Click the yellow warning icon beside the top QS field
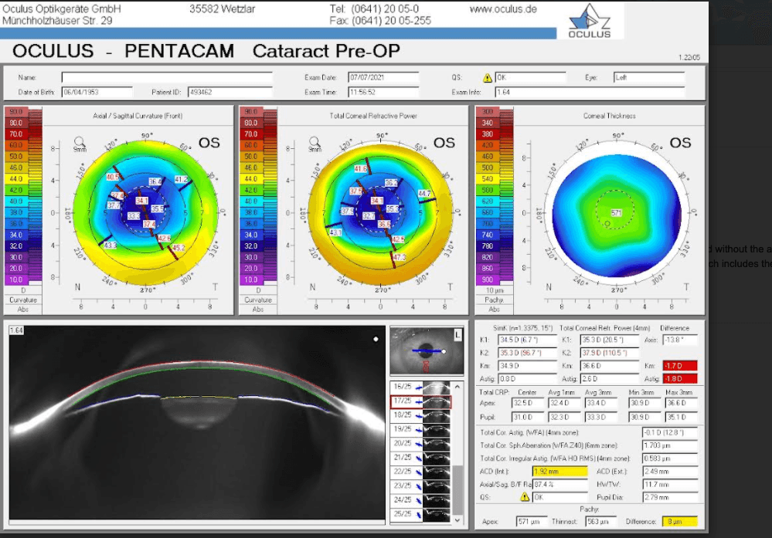This screenshot has height=538, width=772. [x=487, y=78]
